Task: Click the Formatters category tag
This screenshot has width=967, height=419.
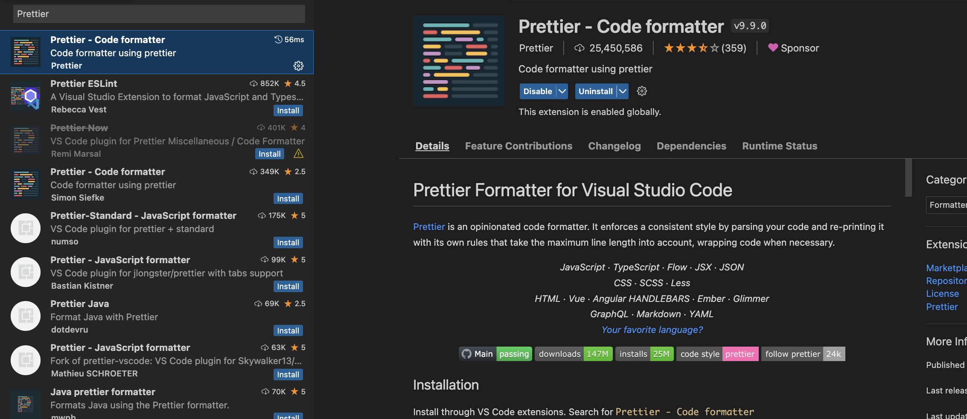Action: [x=947, y=205]
